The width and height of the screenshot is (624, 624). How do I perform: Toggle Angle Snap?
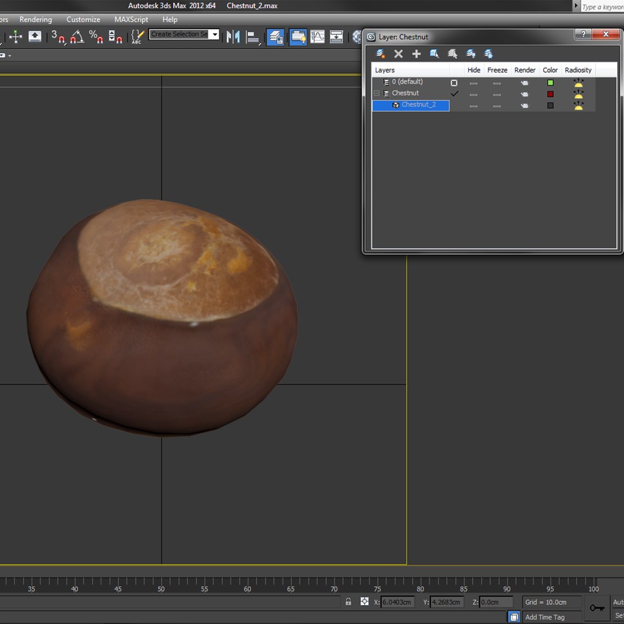(77, 36)
